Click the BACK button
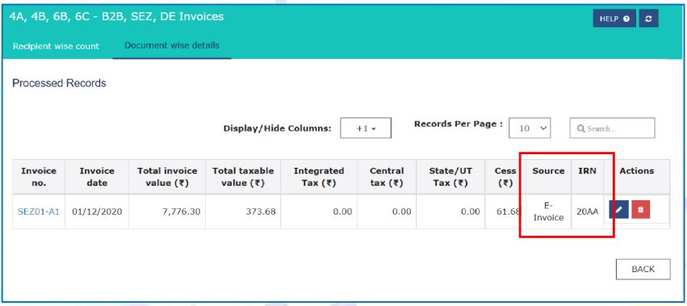687x306 pixels. coord(643,269)
